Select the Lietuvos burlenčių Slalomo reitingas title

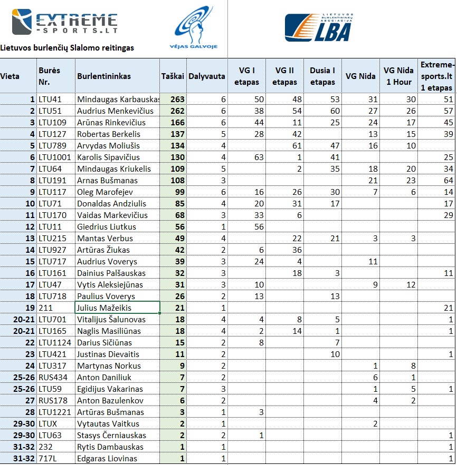click(x=67, y=48)
